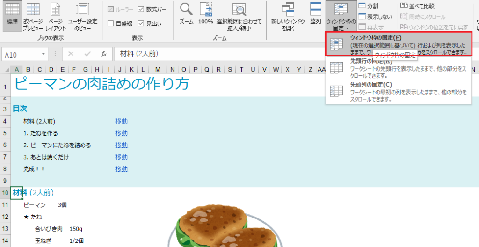Open 移動 link for 3. あとは焼くだけ

(122, 157)
